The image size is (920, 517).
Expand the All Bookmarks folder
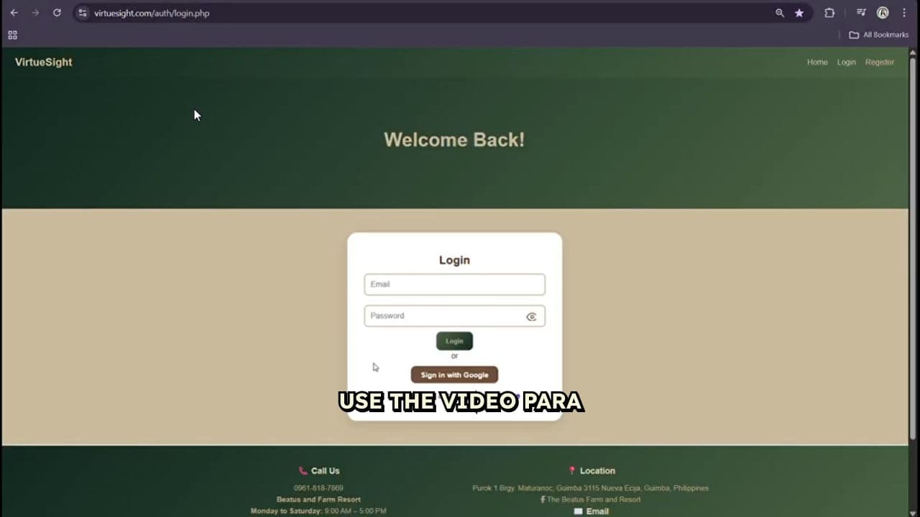(x=878, y=34)
